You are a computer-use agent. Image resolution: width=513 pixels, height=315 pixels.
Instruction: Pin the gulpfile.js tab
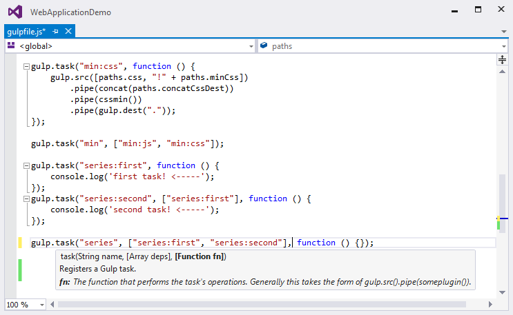[x=55, y=32]
